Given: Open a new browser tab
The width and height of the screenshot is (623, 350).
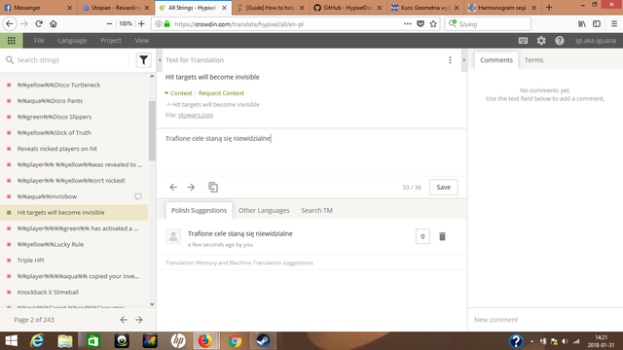Looking at the screenshot, I should pos(549,8).
